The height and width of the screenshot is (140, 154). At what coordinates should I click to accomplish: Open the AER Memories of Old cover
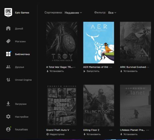(x=99, y=43)
